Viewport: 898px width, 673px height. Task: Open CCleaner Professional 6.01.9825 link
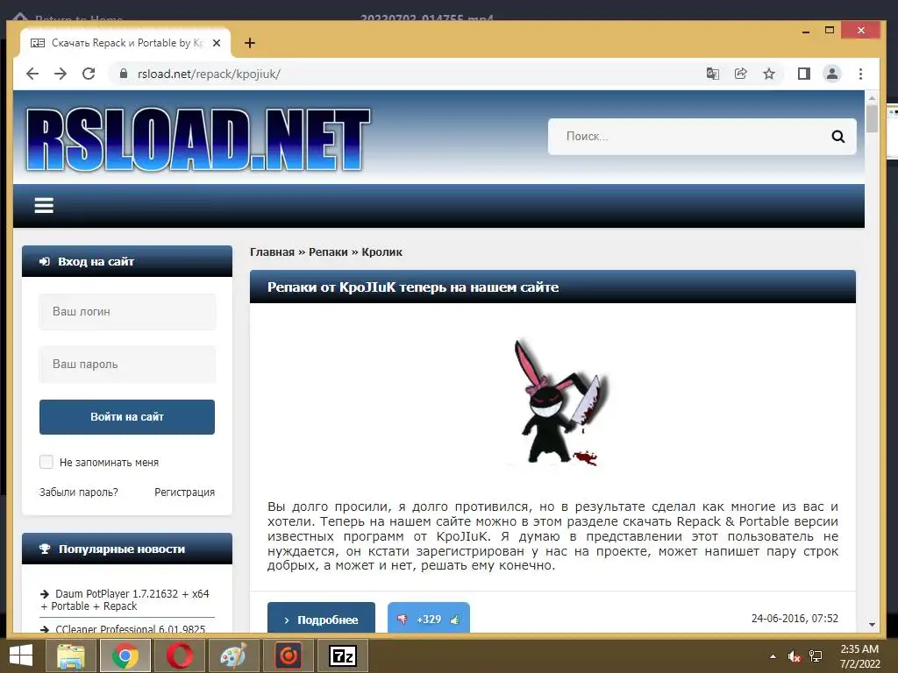130,628
